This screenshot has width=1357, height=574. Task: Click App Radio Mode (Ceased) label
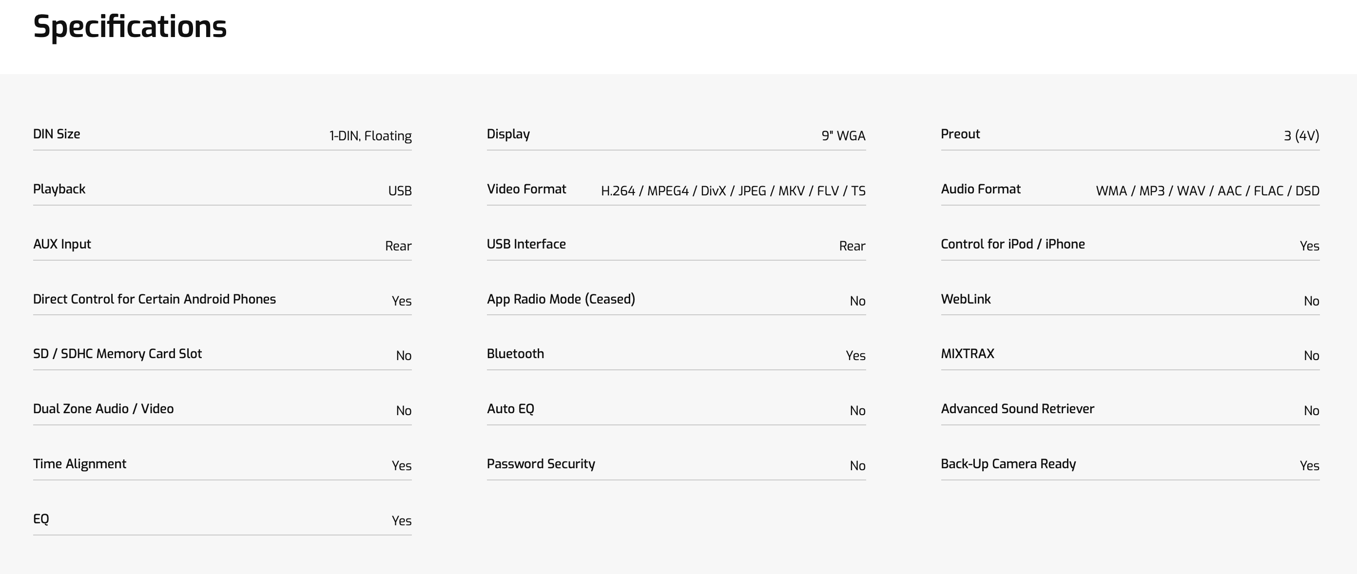tap(561, 299)
